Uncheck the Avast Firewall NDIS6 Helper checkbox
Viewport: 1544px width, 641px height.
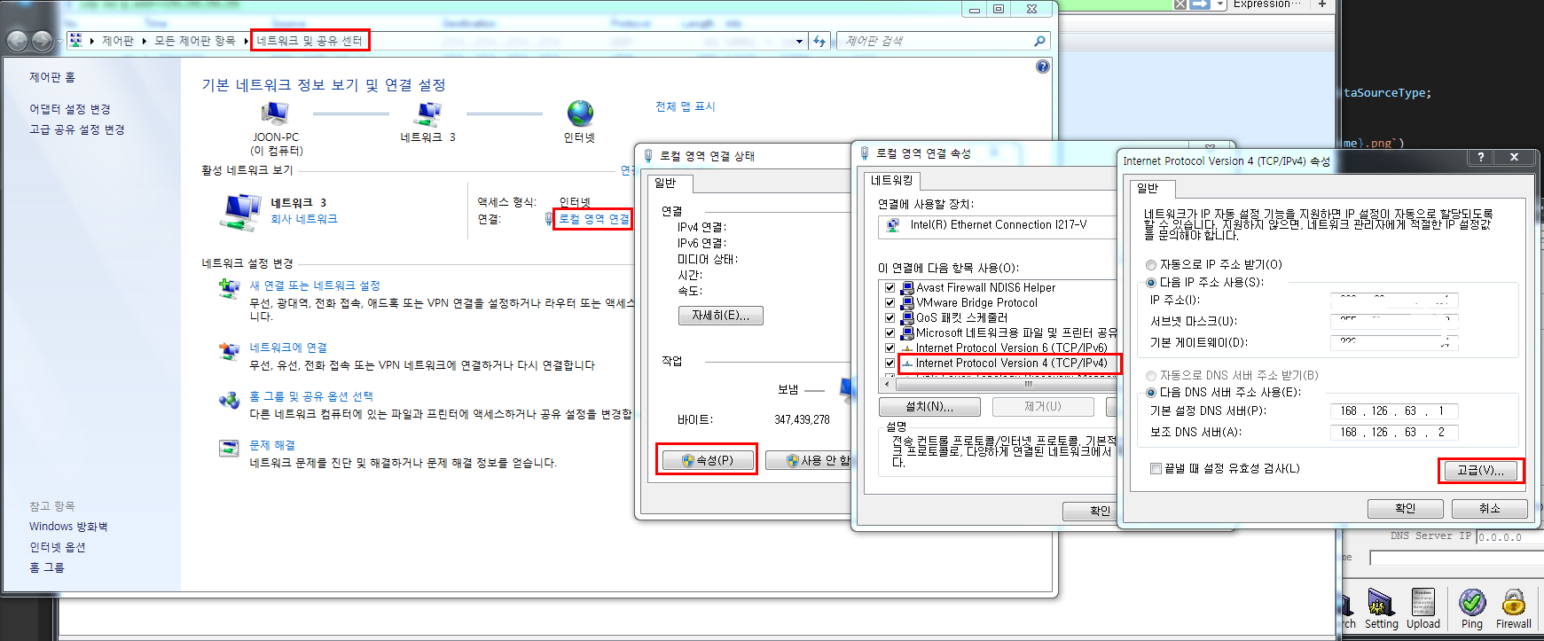(890, 287)
